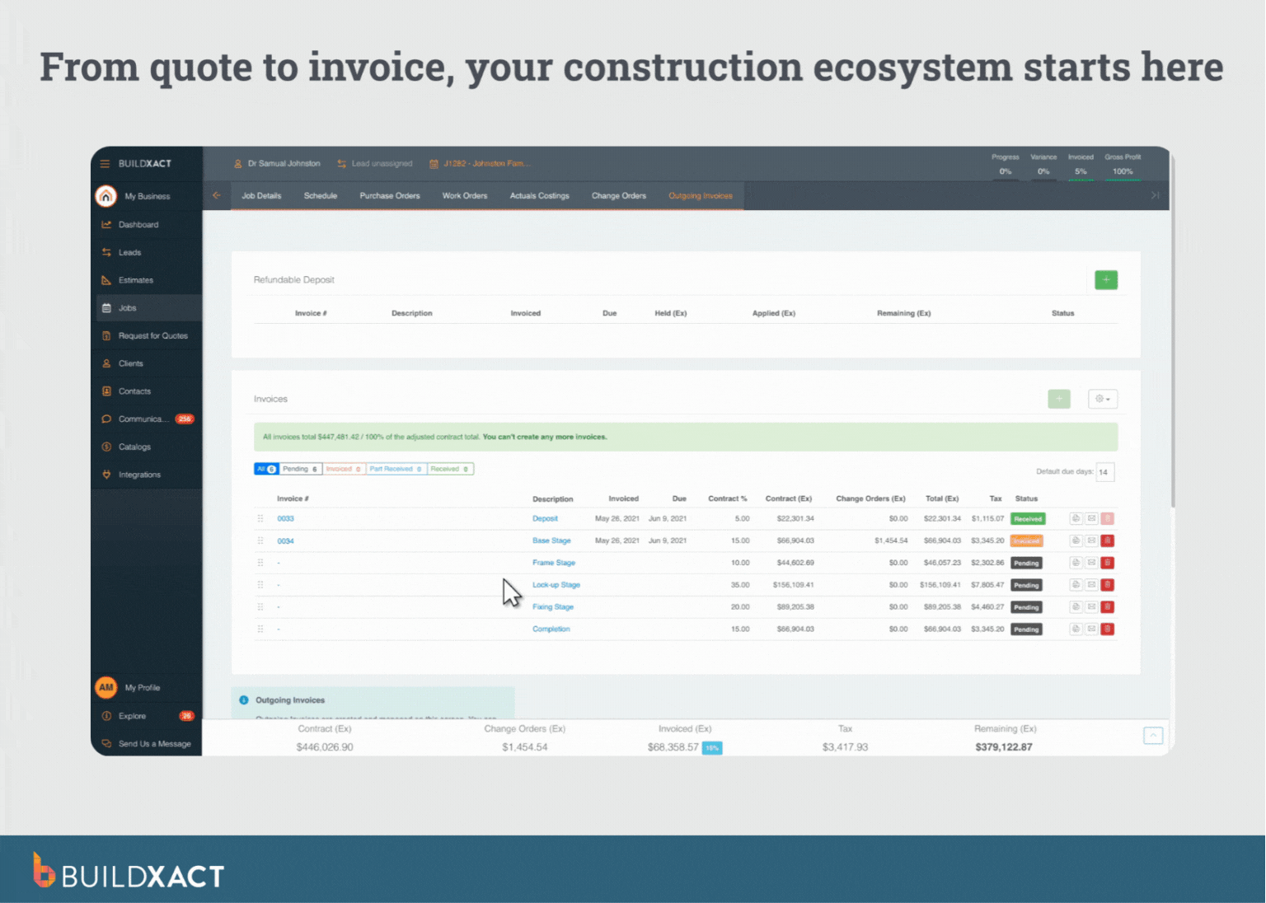Show only Received invoices
Viewport: 1266px width, 903px height.
[x=450, y=469]
